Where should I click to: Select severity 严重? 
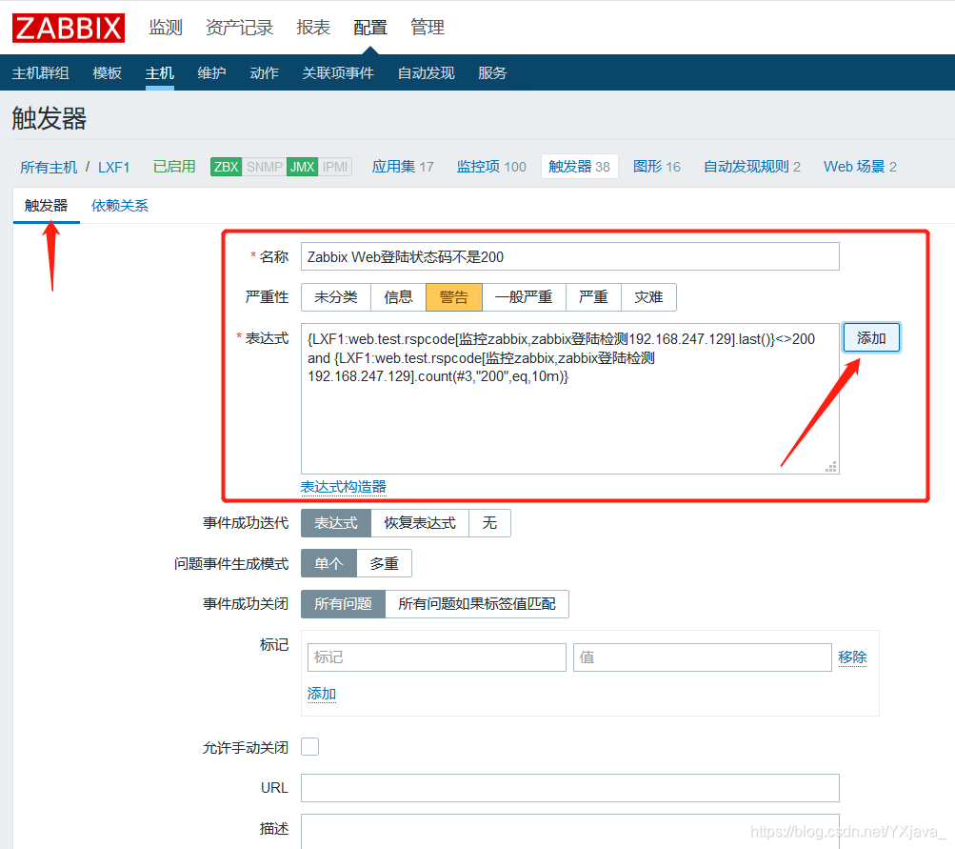[593, 296]
